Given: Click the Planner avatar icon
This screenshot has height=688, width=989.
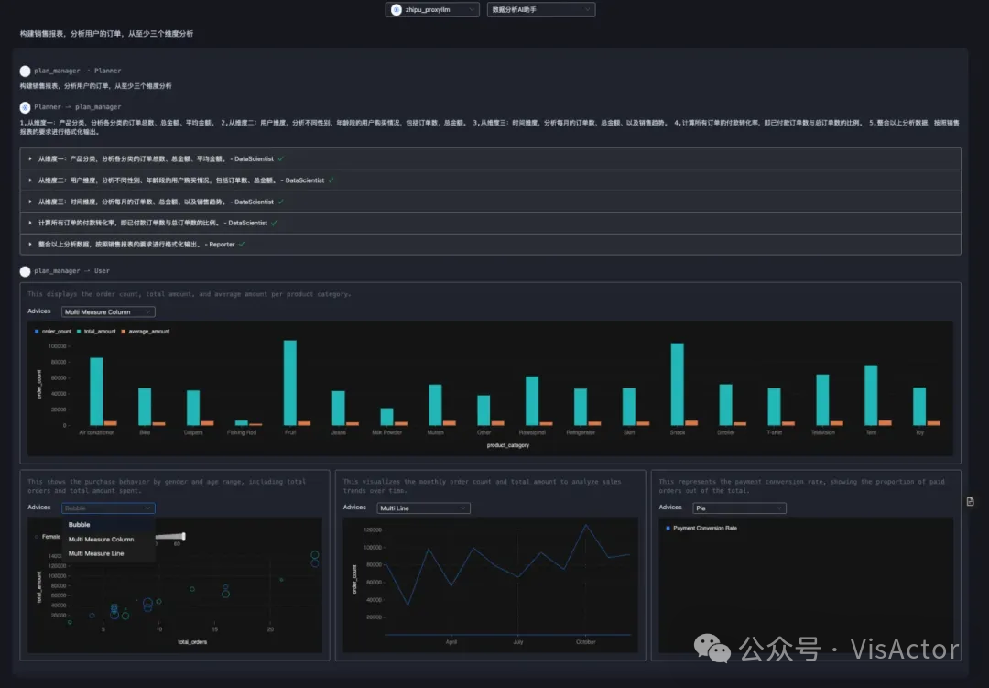Looking at the screenshot, I should 25,107.
